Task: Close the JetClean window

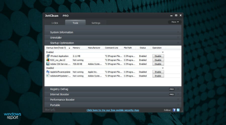Action: tap(181, 15)
